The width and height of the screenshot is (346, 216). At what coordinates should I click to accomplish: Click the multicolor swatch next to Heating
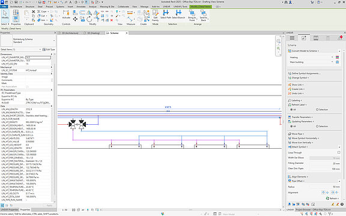337,58
